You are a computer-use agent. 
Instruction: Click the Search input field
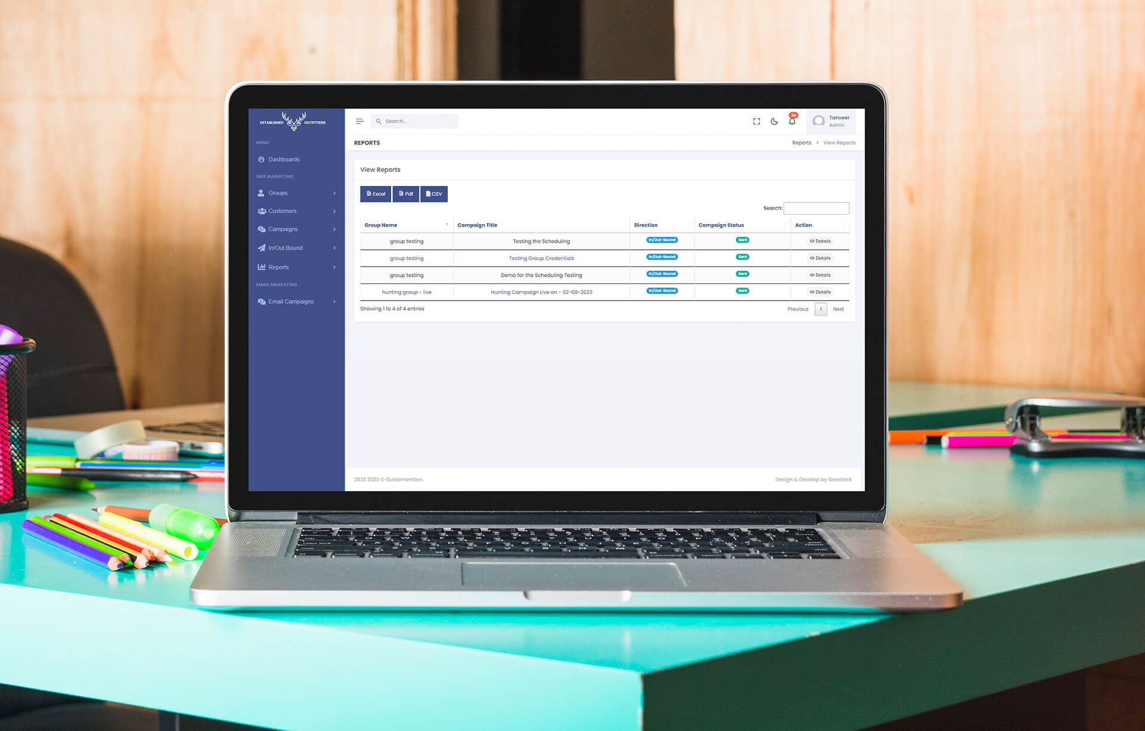[x=816, y=207]
